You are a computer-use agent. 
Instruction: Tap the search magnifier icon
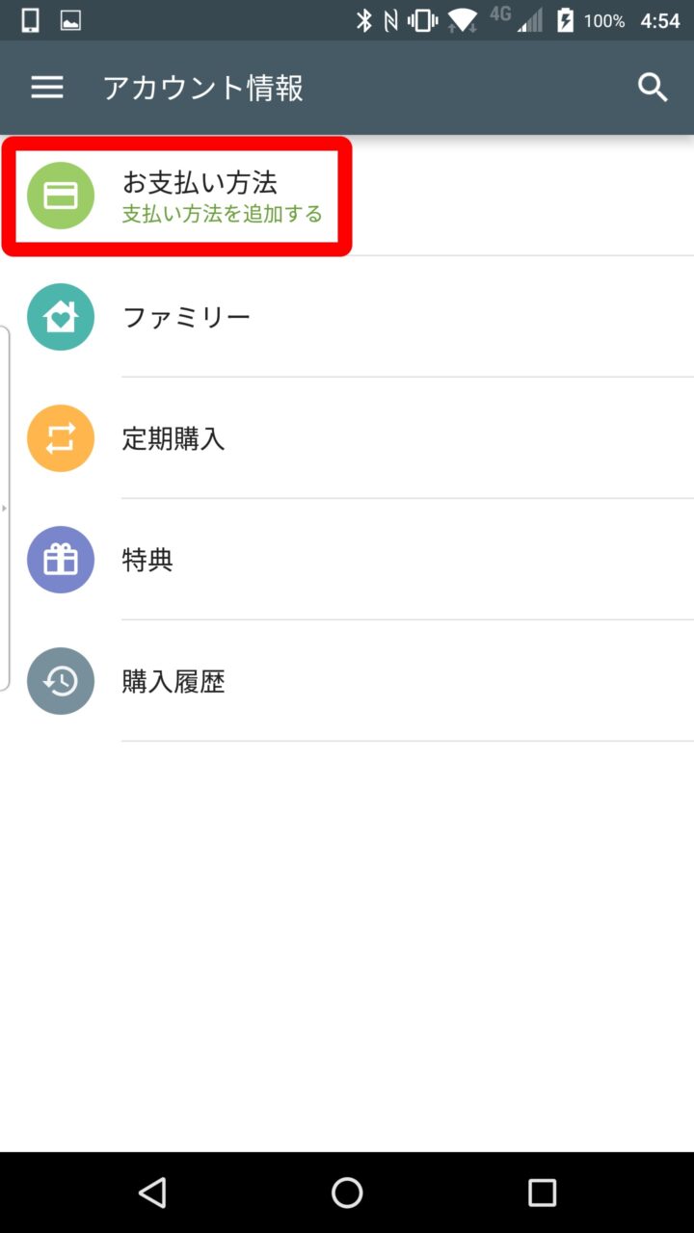click(653, 88)
